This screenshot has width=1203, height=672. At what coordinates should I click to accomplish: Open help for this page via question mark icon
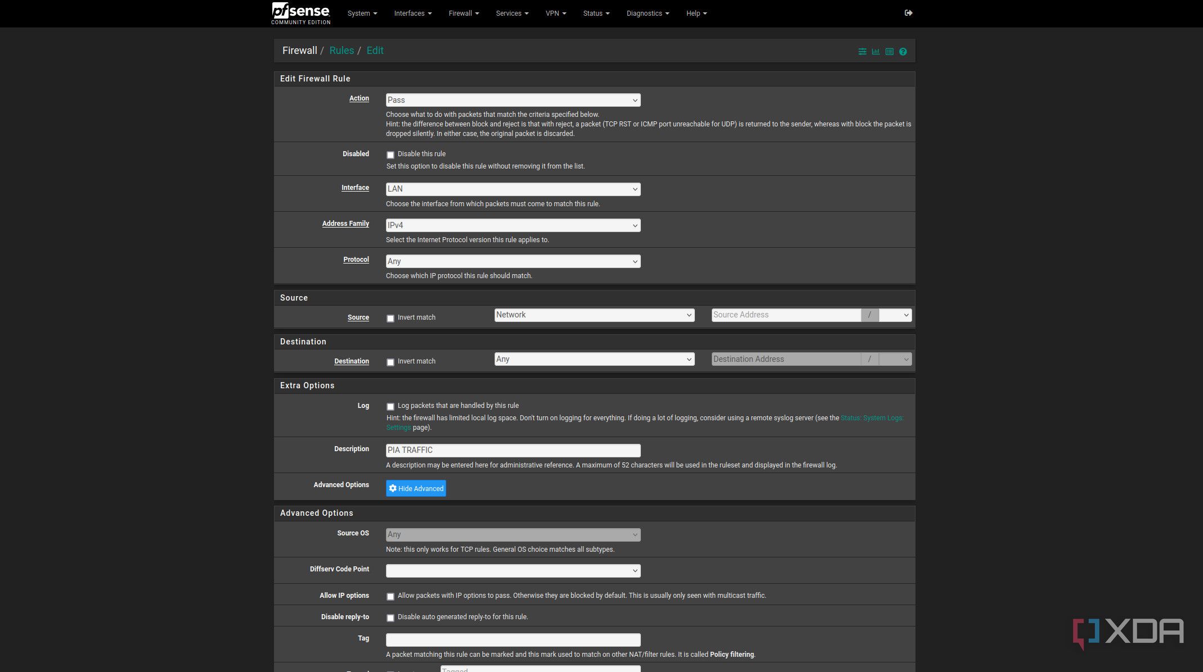click(903, 51)
